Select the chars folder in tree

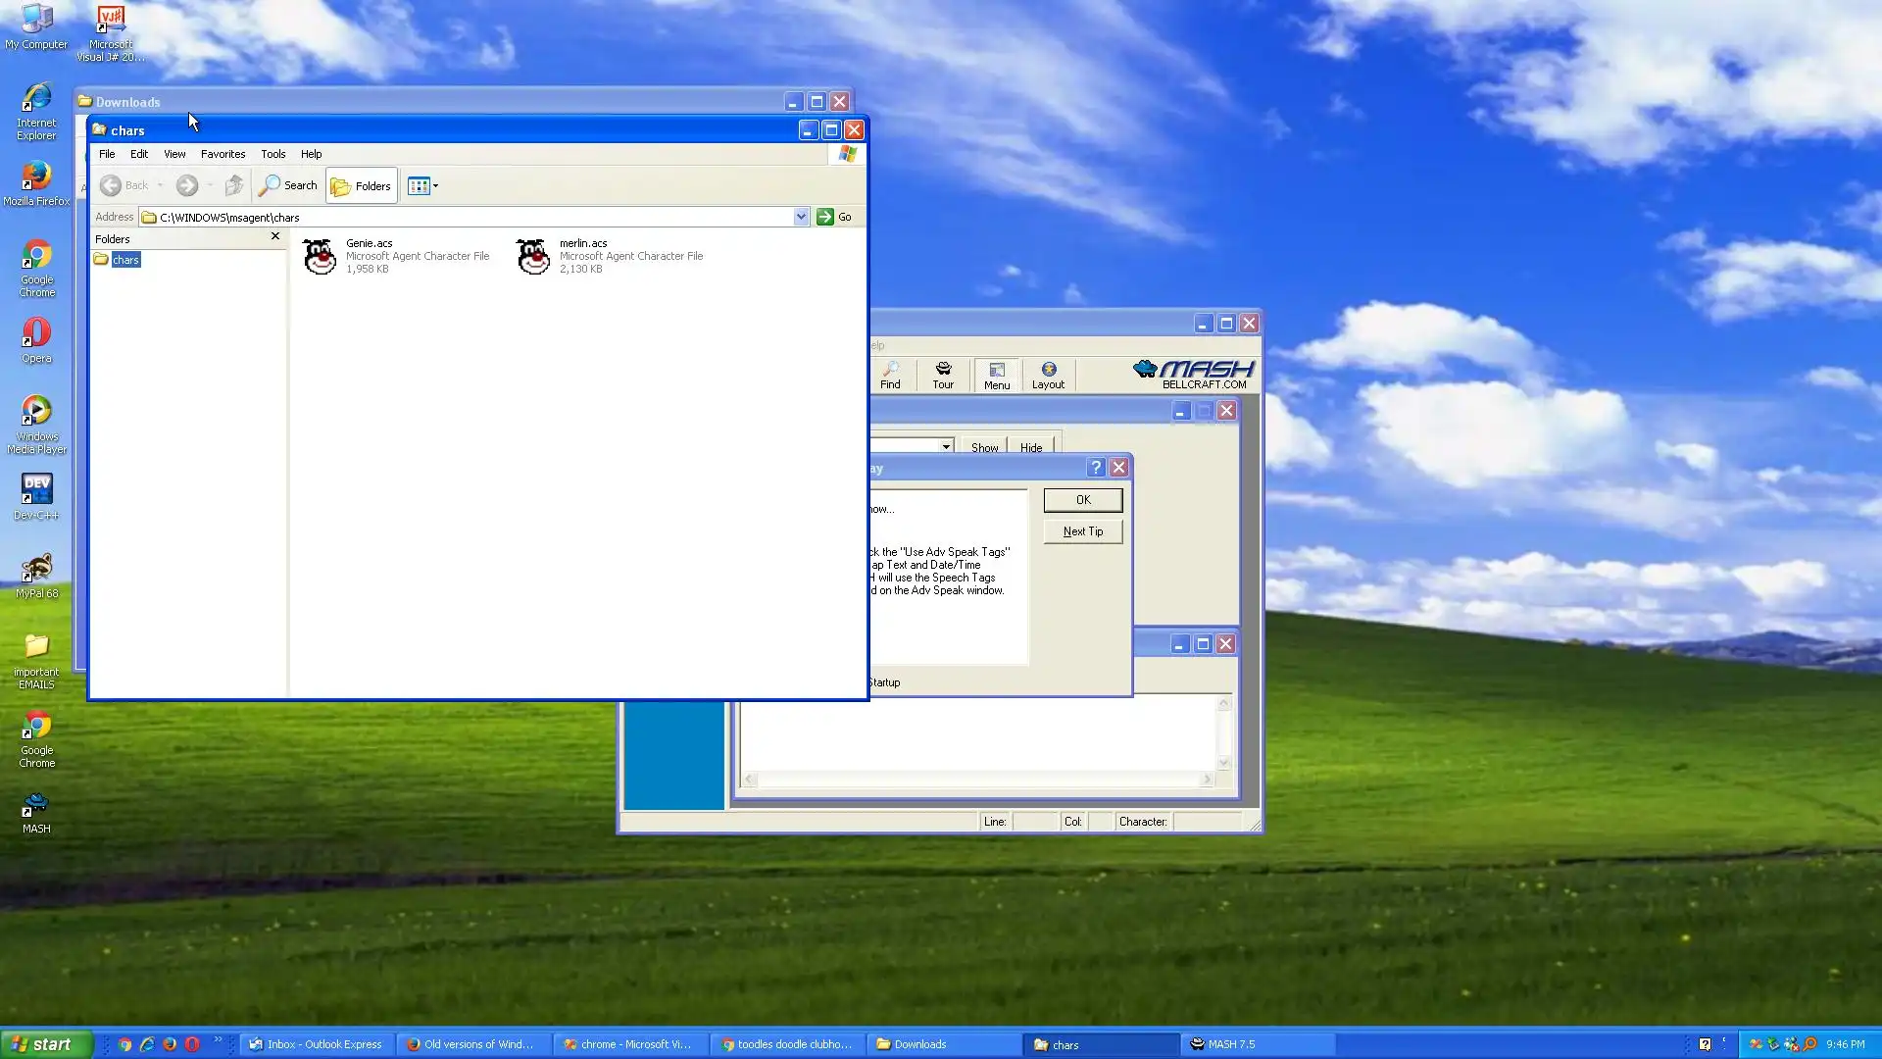pyautogui.click(x=125, y=260)
